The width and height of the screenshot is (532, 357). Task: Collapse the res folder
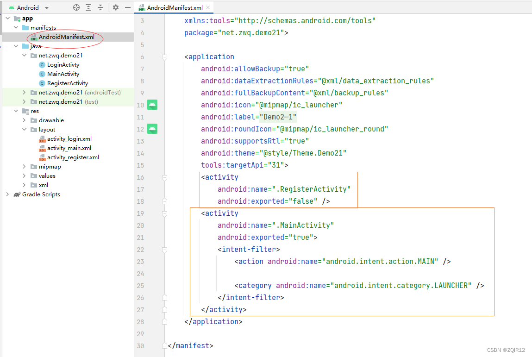[x=16, y=111]
